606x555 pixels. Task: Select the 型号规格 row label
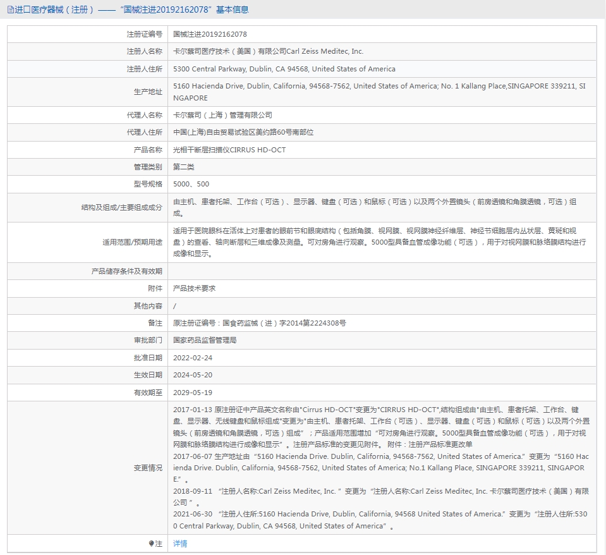tap(148, 184)
